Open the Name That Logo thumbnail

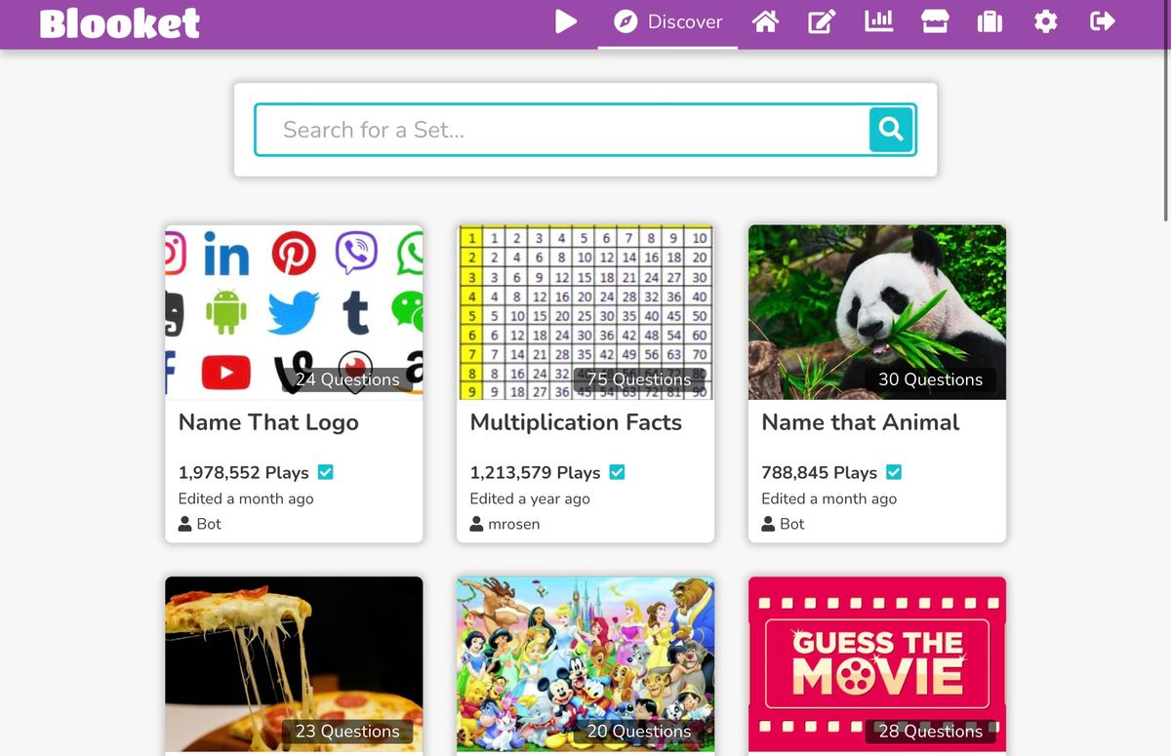(294, 312)
